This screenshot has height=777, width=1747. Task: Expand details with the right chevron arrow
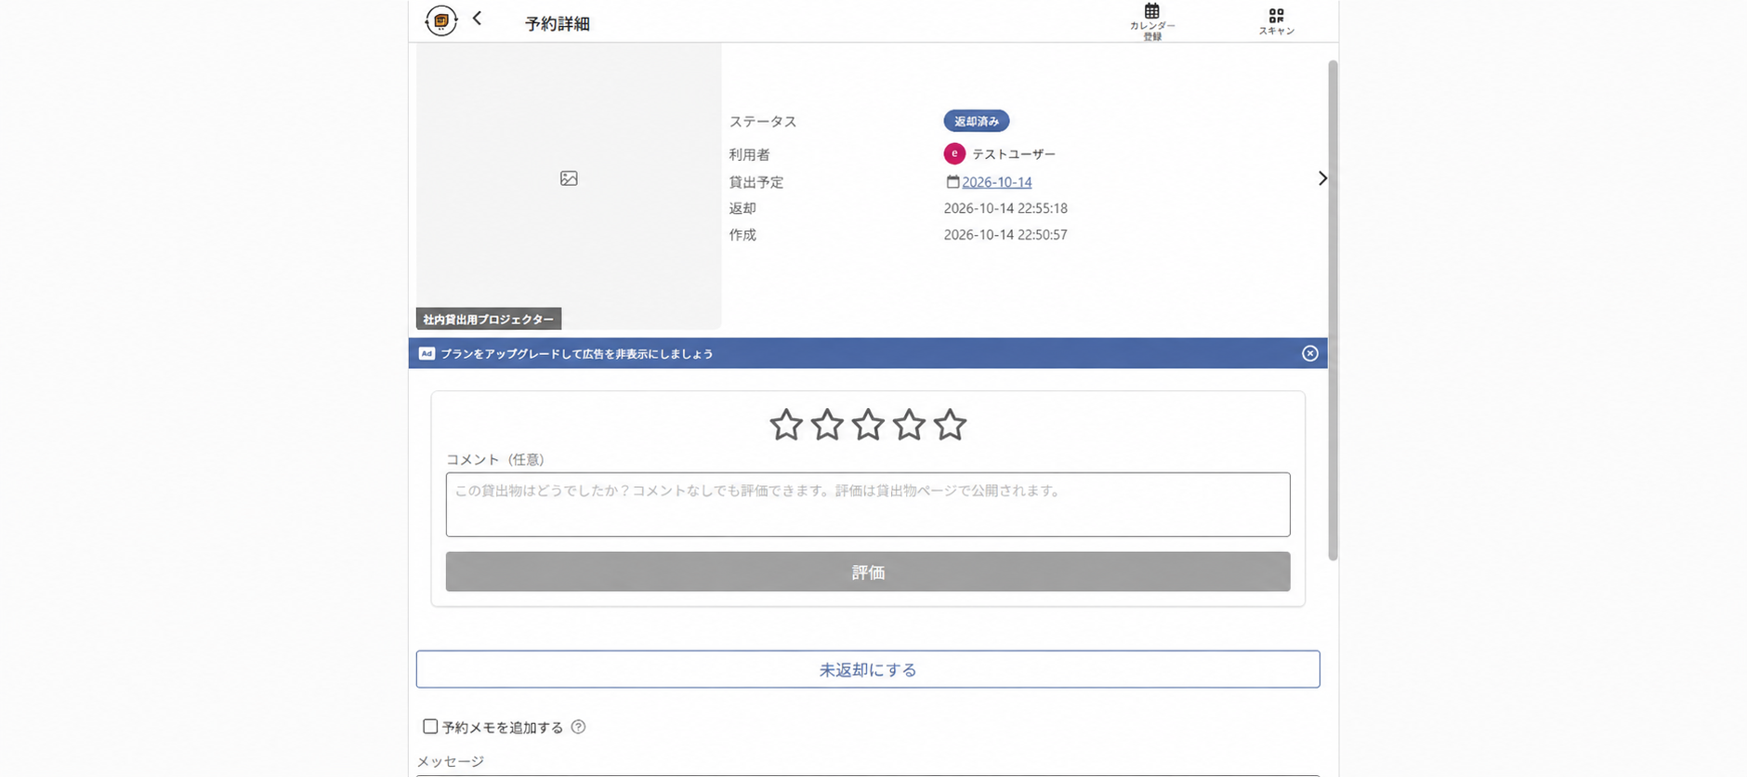tap(1322, 178)
